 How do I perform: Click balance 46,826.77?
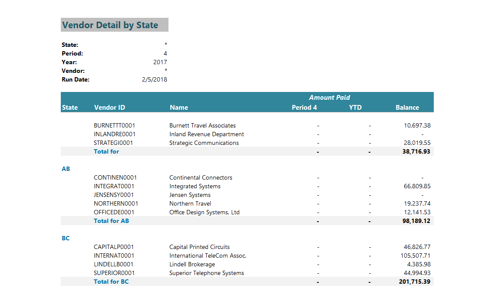click(417, 247)
